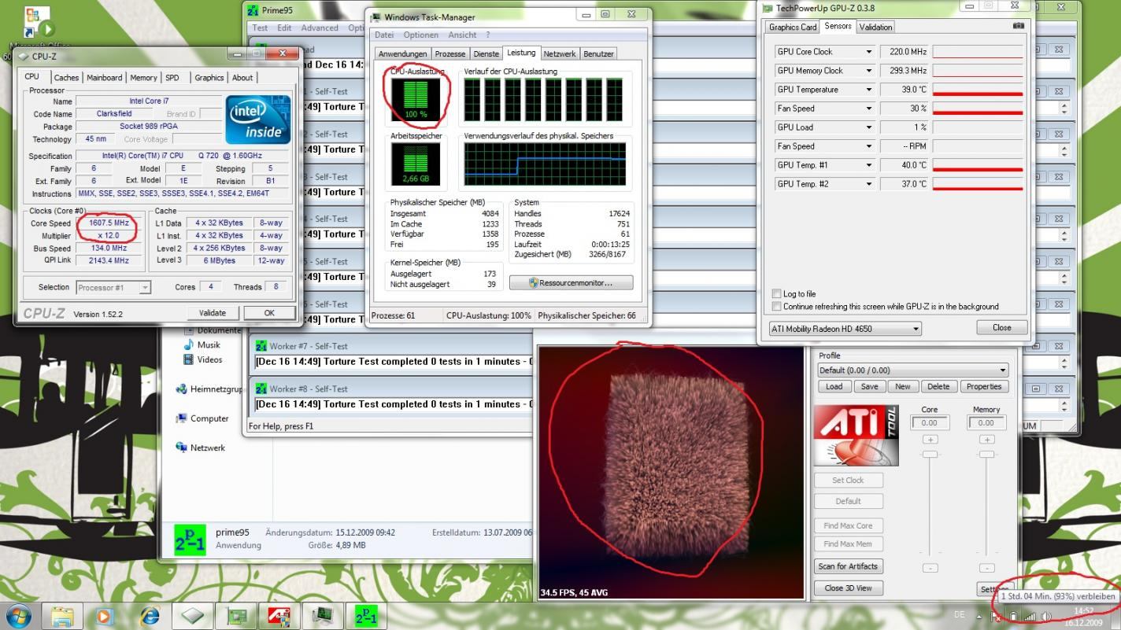The height and width of the screenshot is (630, 1121).
Task: Open the Optionen menu in Task Manager
Action: click(420, 35)
